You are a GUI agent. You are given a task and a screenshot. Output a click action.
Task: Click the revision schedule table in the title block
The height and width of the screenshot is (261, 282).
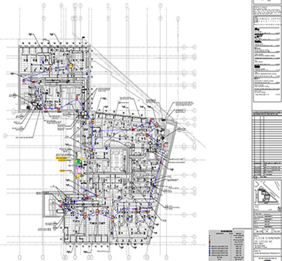pos(267,145)
